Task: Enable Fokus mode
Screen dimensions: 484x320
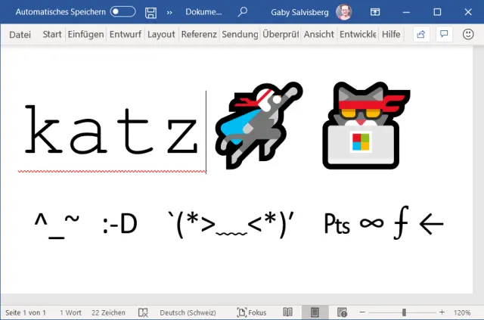Action: 252,312
